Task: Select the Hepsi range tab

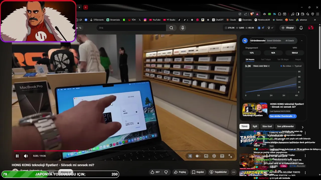Action: click(298, 59)
